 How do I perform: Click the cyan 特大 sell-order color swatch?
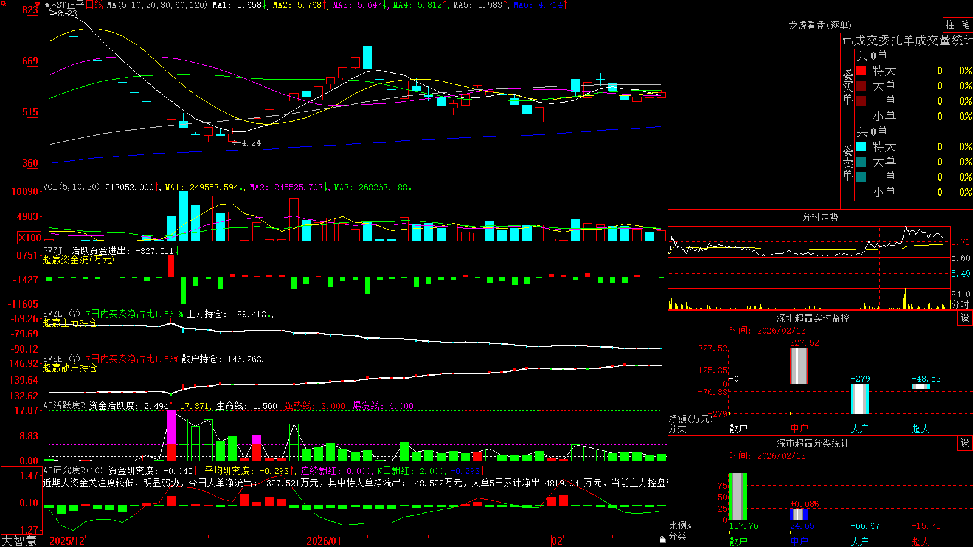coord(861,146)
